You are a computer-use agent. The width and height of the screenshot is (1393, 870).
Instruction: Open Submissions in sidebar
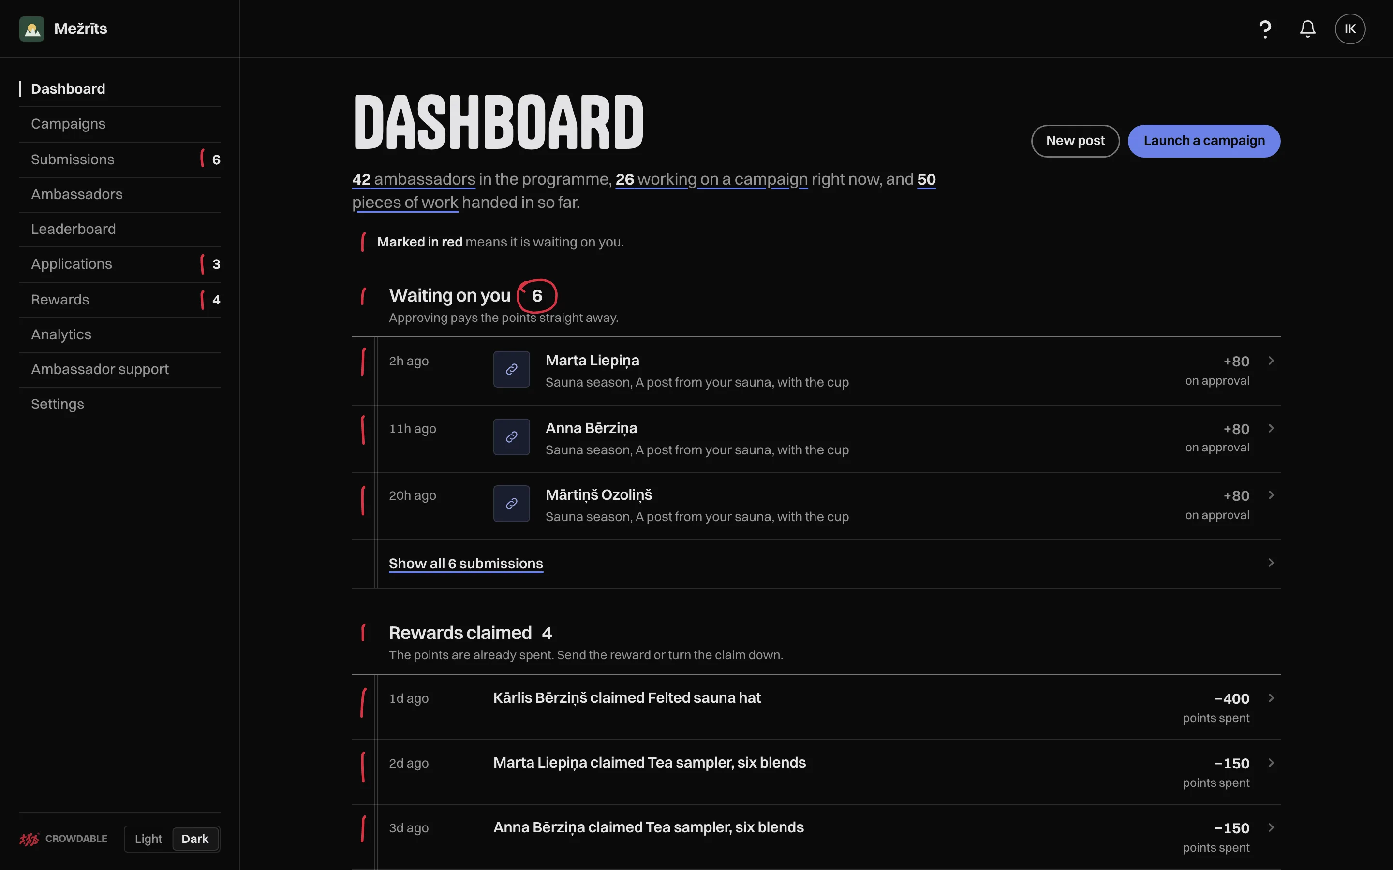(x=120, y=159)
